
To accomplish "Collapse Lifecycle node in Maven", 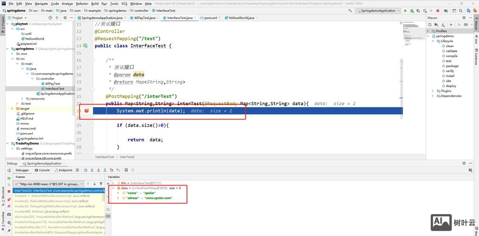I will 433,41.
